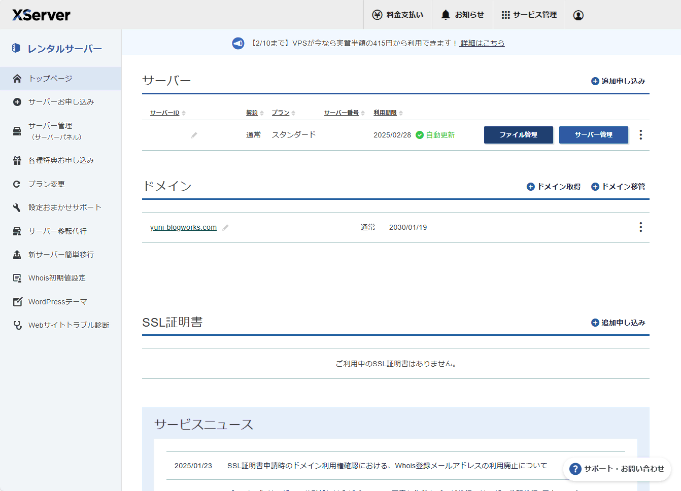Viewport: 681px width, 491px height.
Task: Click the home icon beside トップページ
Action: pyautogui.click(x=17, y=79)
